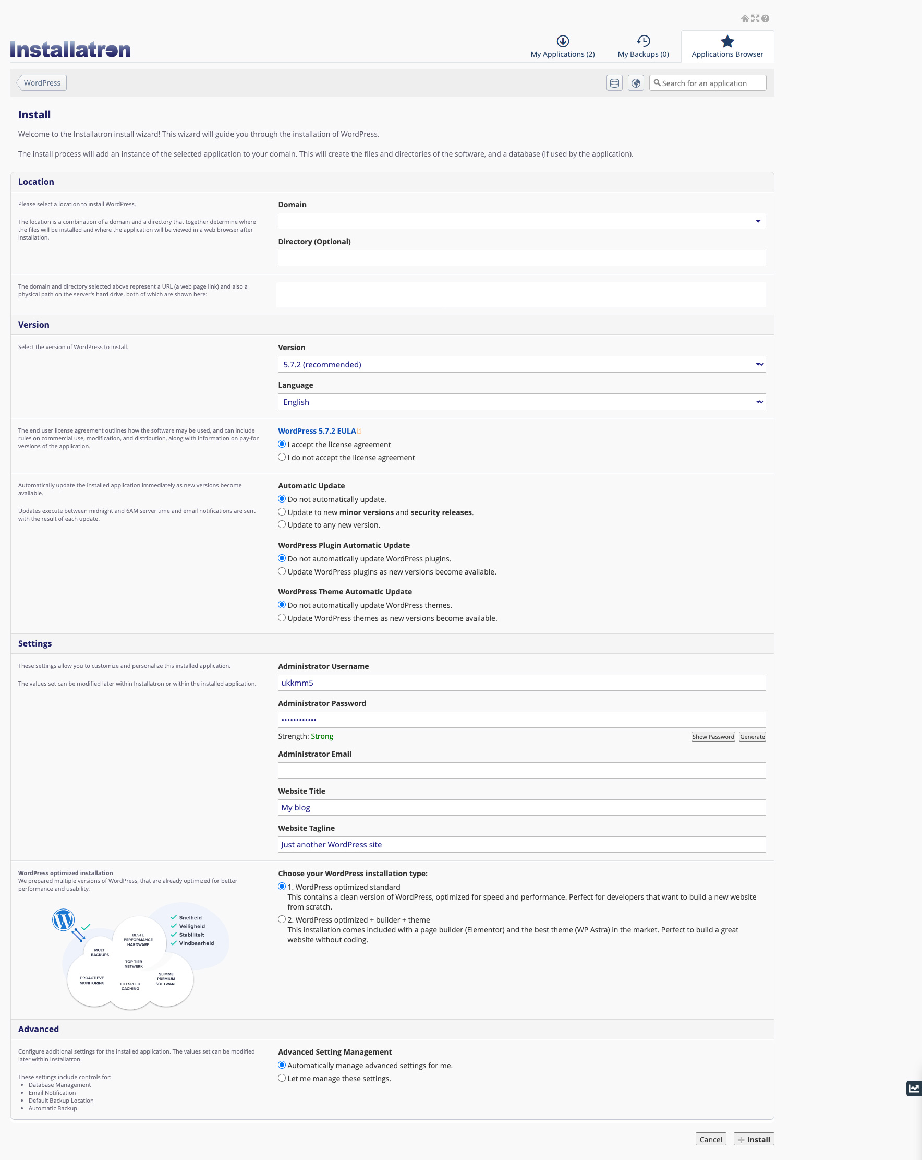The width and height of the screenshot is (922, 1160).
Task: Select Automatically manage advanced settings for me
Action: 282,1065
